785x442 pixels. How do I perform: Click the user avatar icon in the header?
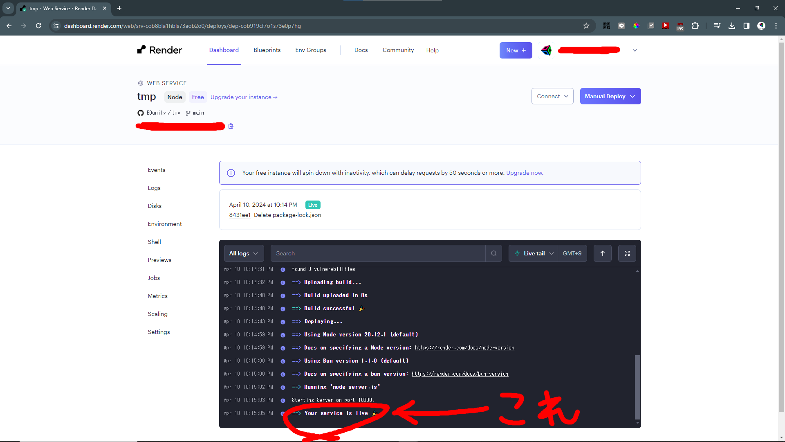[546, 50]
